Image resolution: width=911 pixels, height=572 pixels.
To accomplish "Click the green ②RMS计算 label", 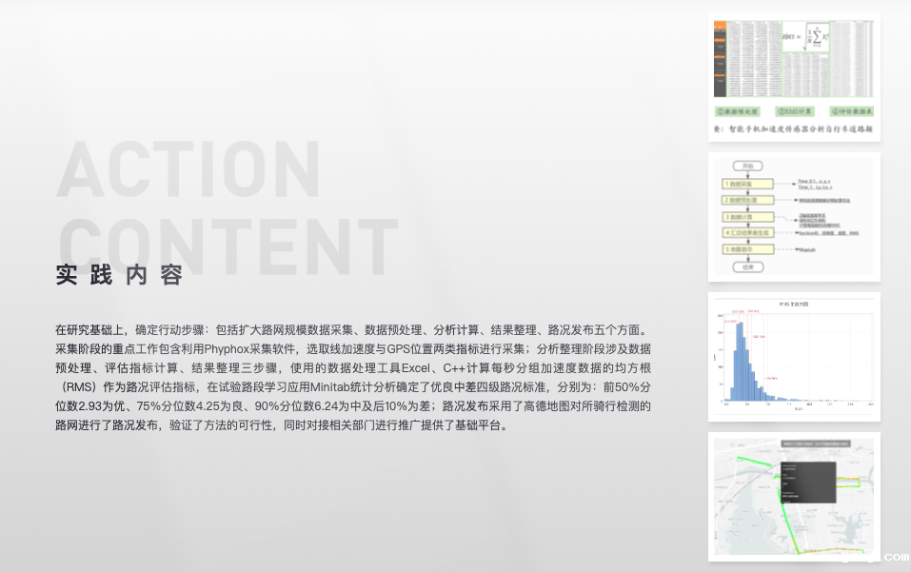I will (x=795, y=111).
